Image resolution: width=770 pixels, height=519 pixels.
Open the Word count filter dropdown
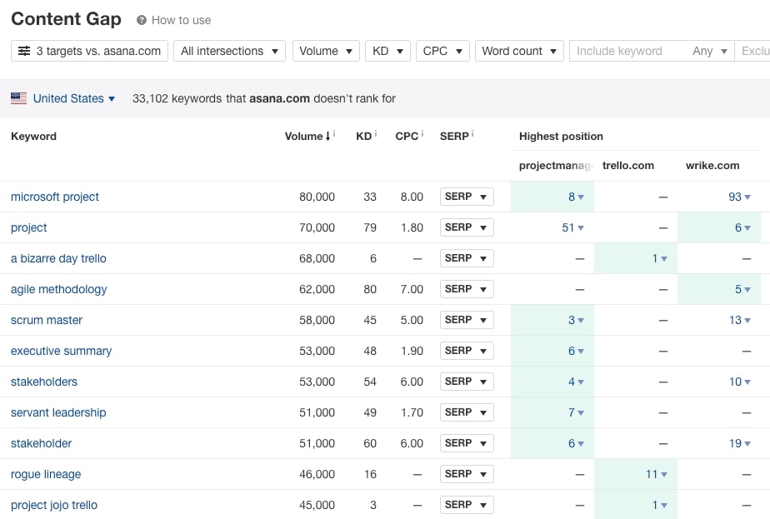[x=519, y=51]
